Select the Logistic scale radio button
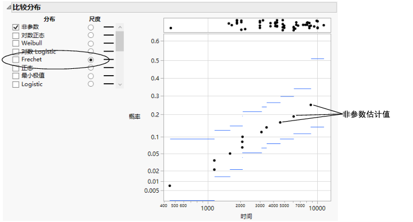 [x=91, y=84]
